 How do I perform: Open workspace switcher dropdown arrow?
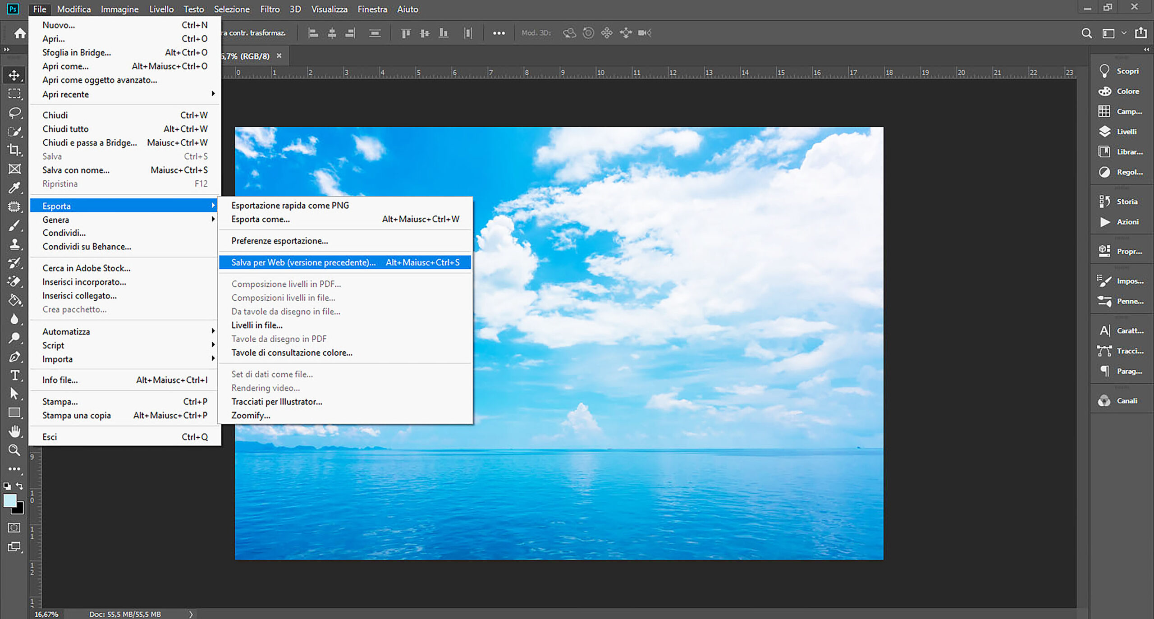(1124, 33)
